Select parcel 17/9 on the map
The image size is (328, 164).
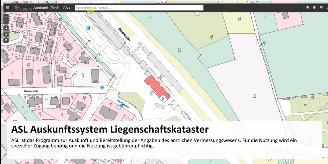click(83, 75)
